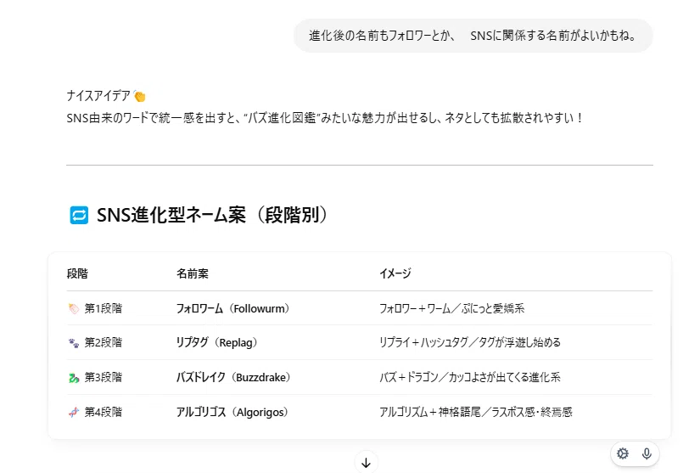Click the paw prints emoji in 第2段階 row
The width and height of the screenshot is (700, 473).
click(74, 342)
